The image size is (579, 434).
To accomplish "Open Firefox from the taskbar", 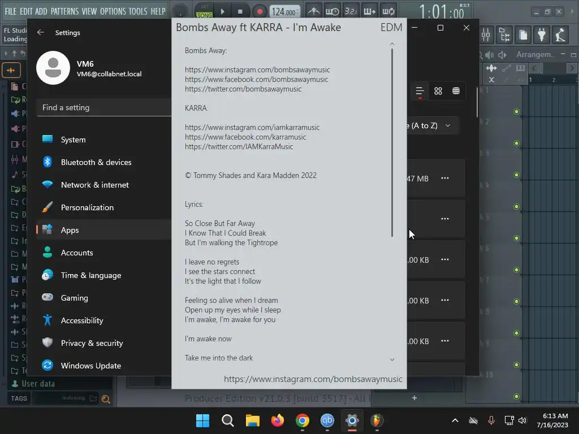I will tap(277, 420).
